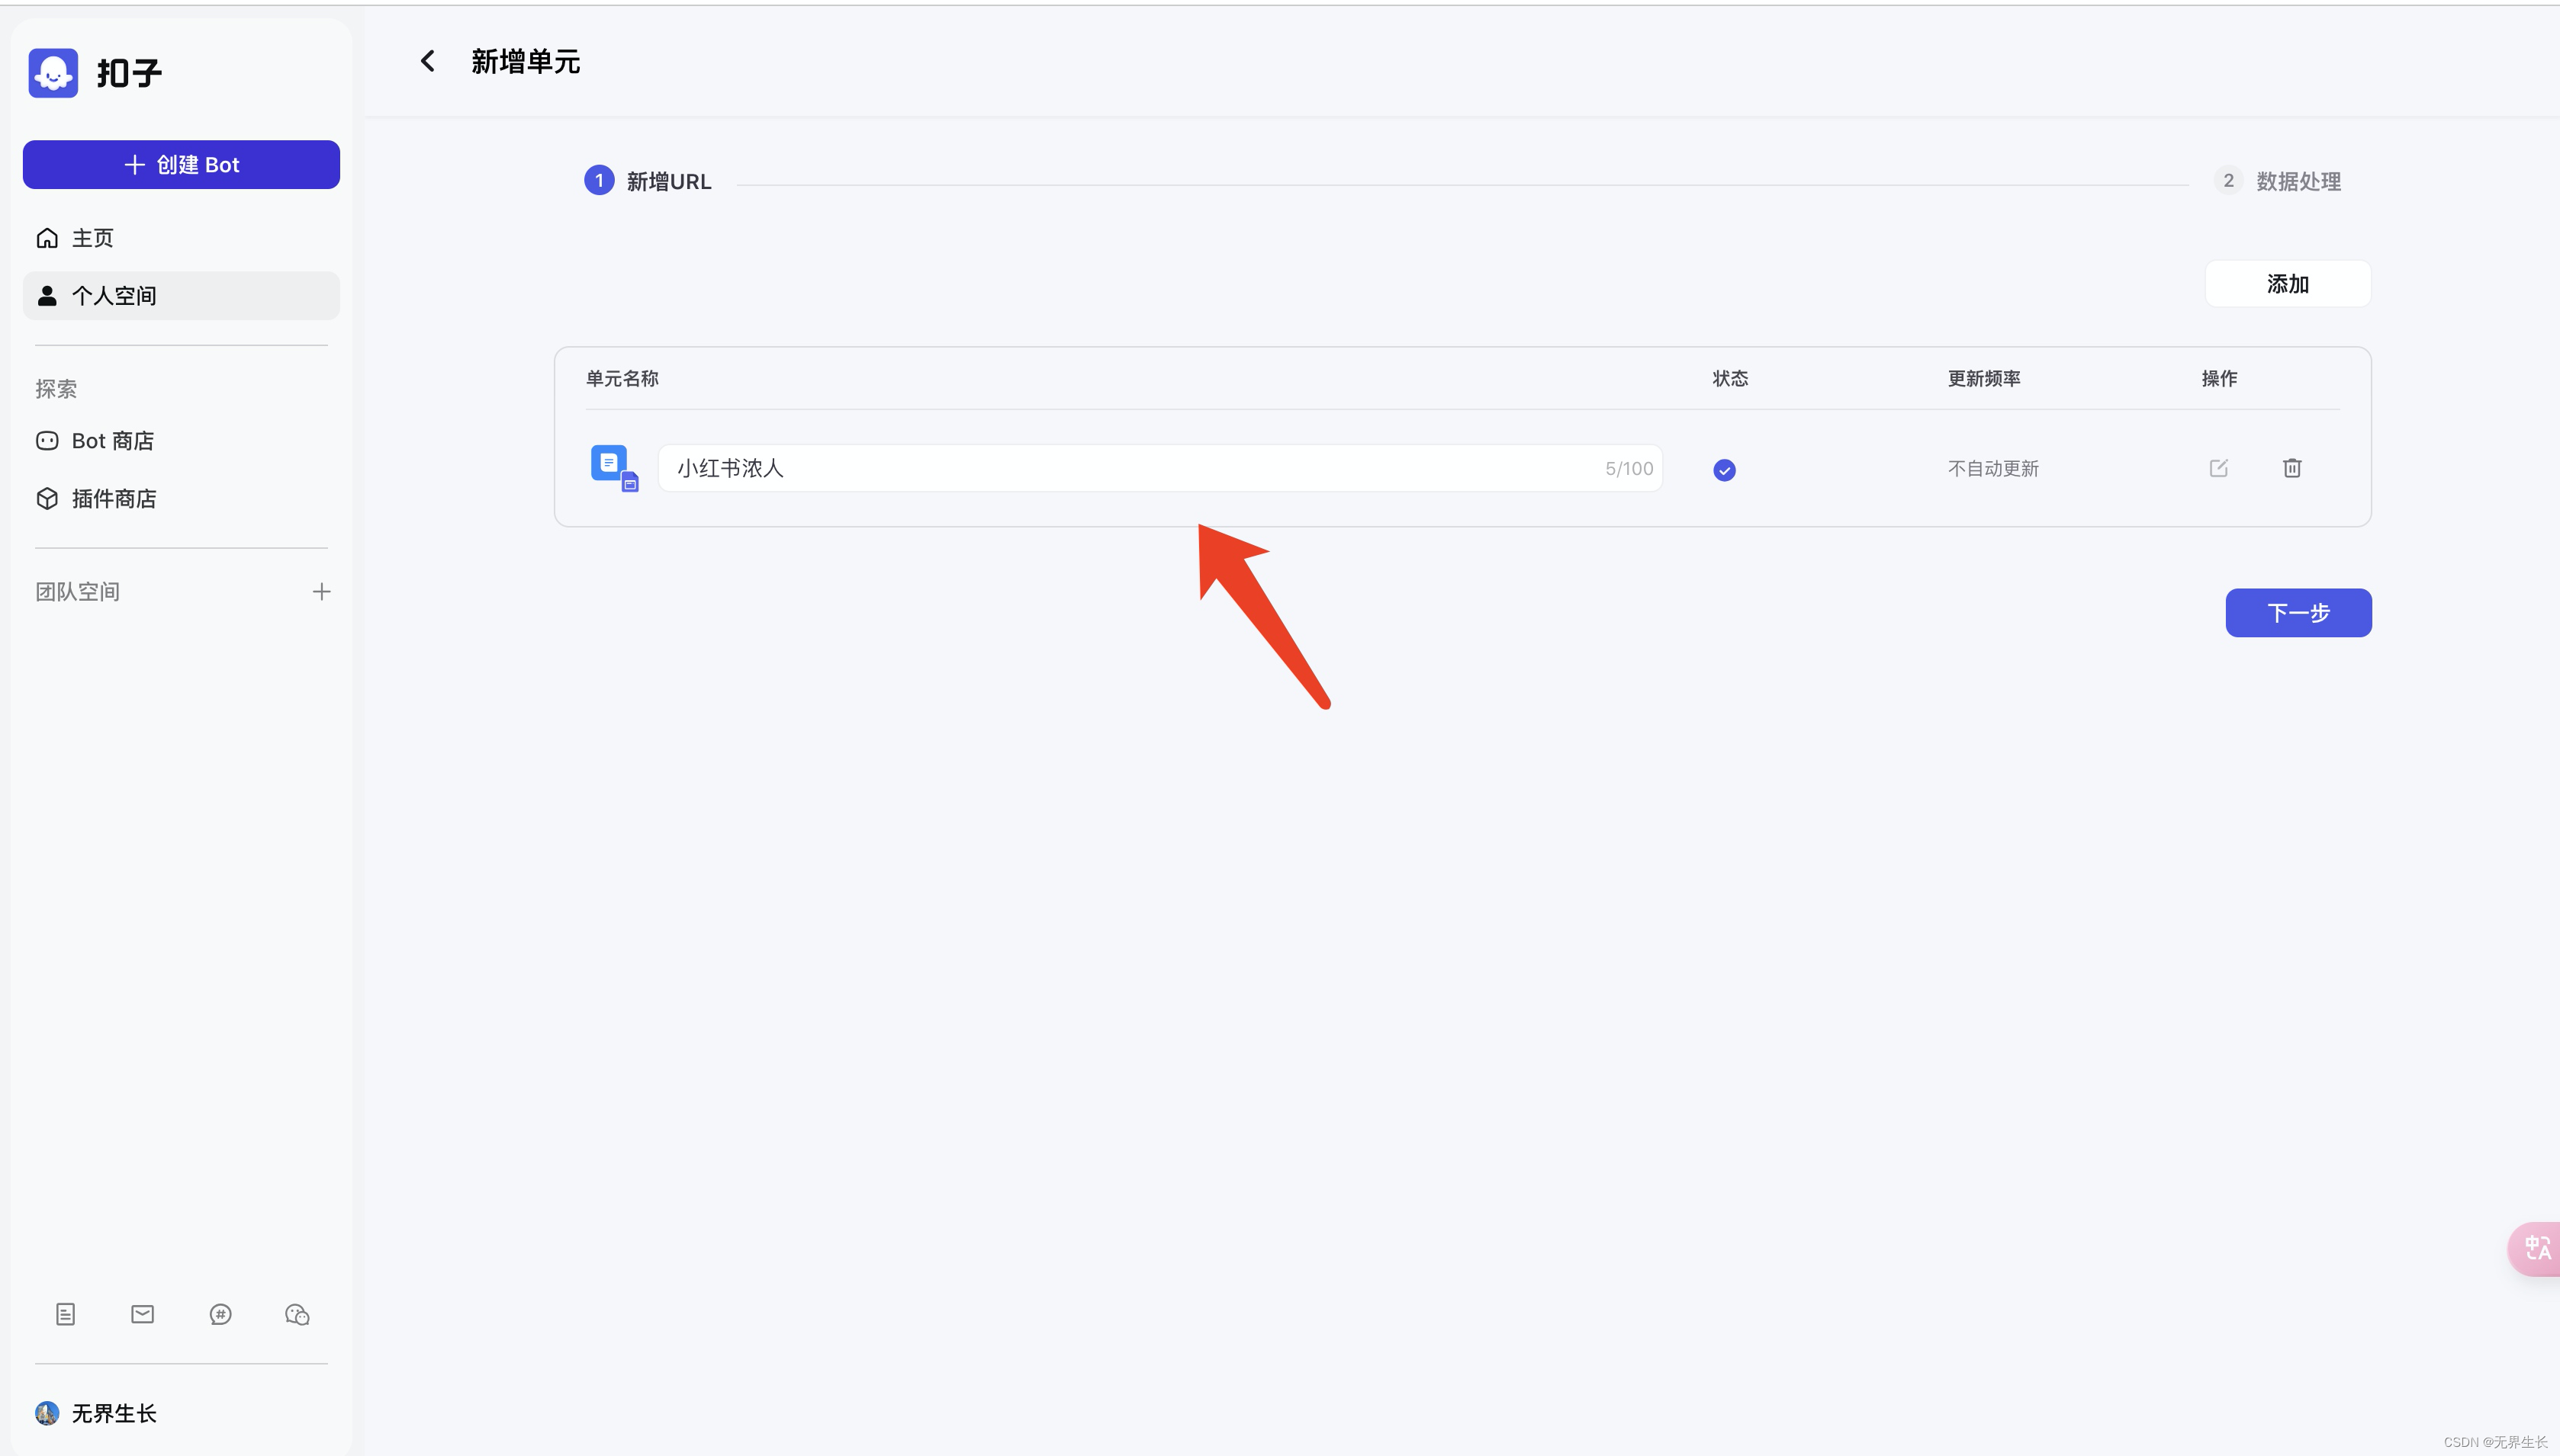This screenshot has height=1456, width=2560.
Task: Click the translate floating icon at right edge
Action: [2536, 1248]
